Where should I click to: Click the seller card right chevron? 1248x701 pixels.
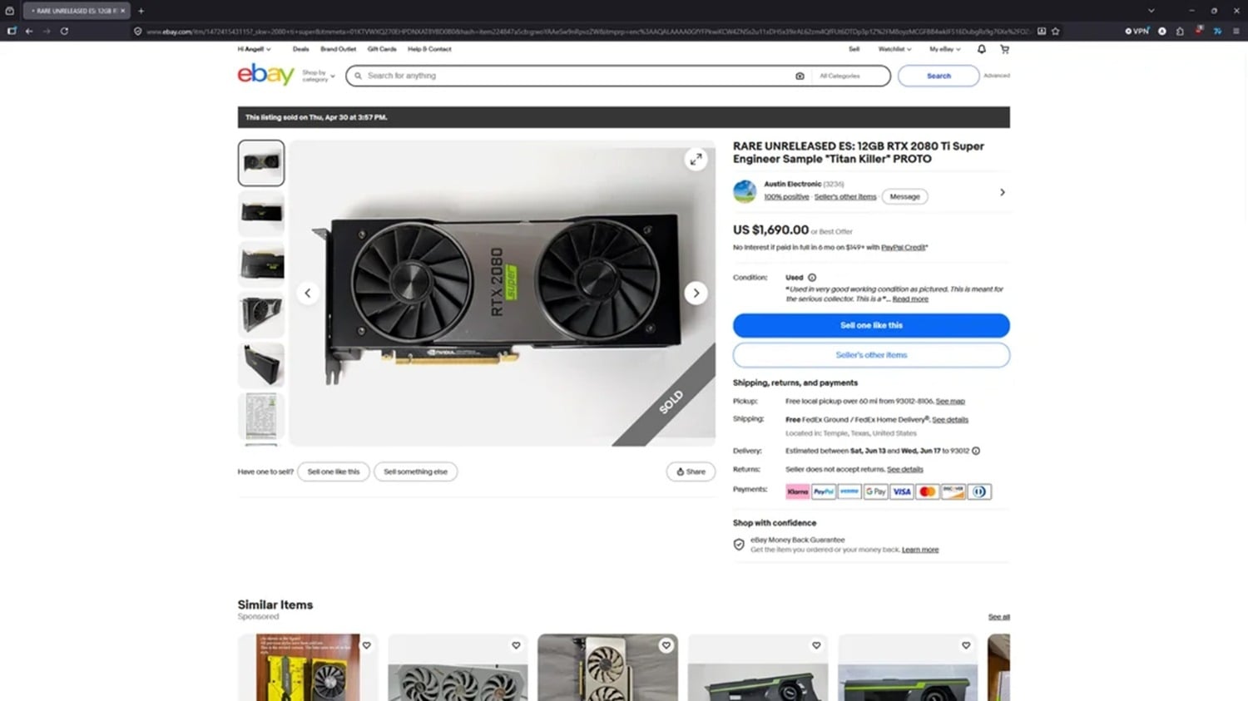(1003, 192)
